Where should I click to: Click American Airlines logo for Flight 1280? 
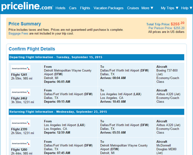pyautogui.click(x=21, y=143)
